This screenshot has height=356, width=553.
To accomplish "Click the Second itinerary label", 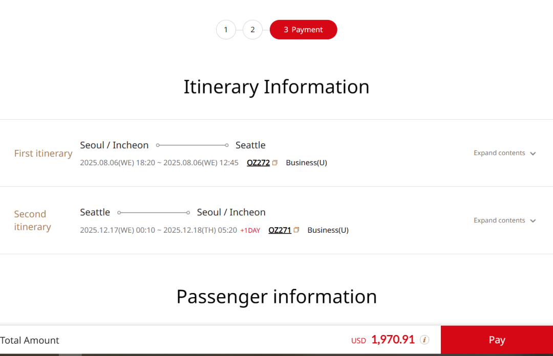I will pyautogui.click(x=32, y=220).
